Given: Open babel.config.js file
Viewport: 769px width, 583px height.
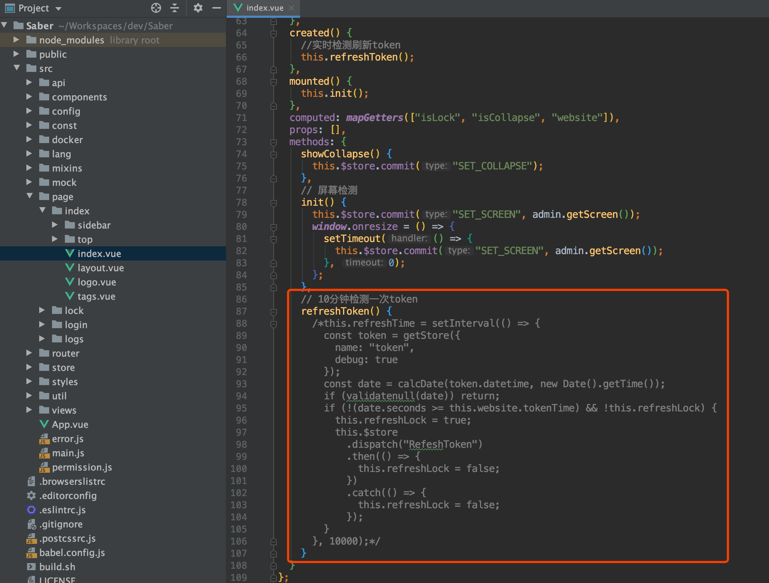Looking at the screenshot, I should [72, 552].
